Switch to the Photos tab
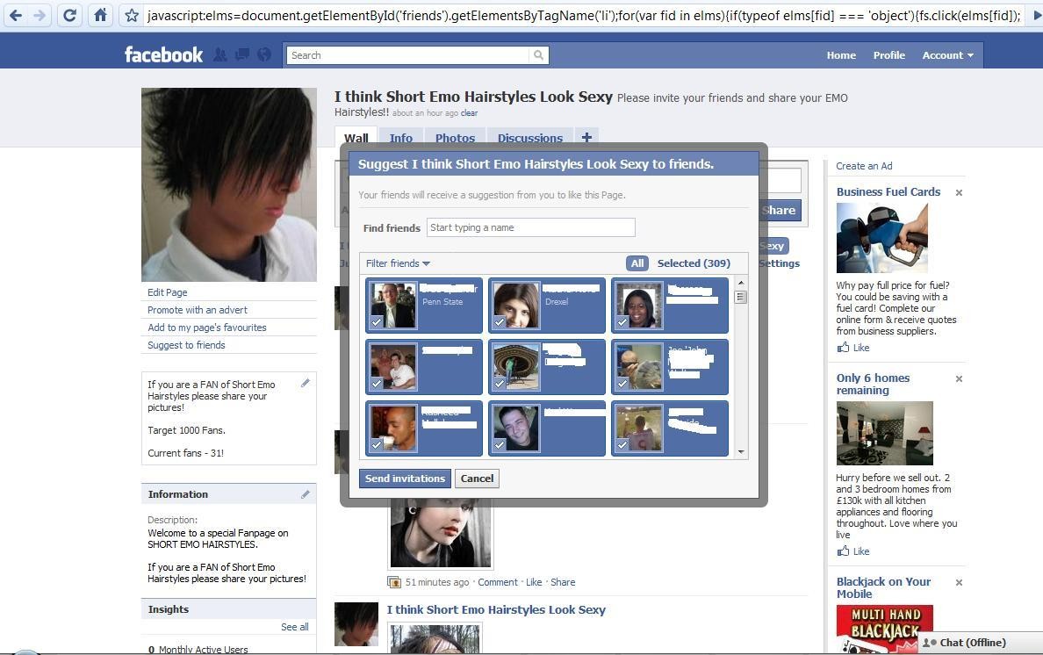This screenshot has width=1043, height=655. click(455, 138)
